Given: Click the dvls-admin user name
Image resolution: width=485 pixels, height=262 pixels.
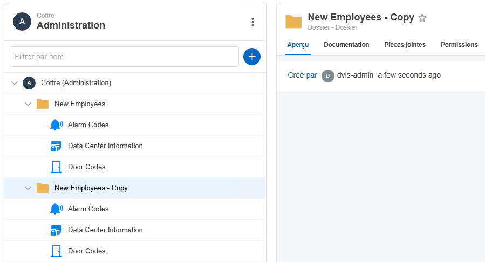Looking at the screenshot, I should (x=355, y=75).
